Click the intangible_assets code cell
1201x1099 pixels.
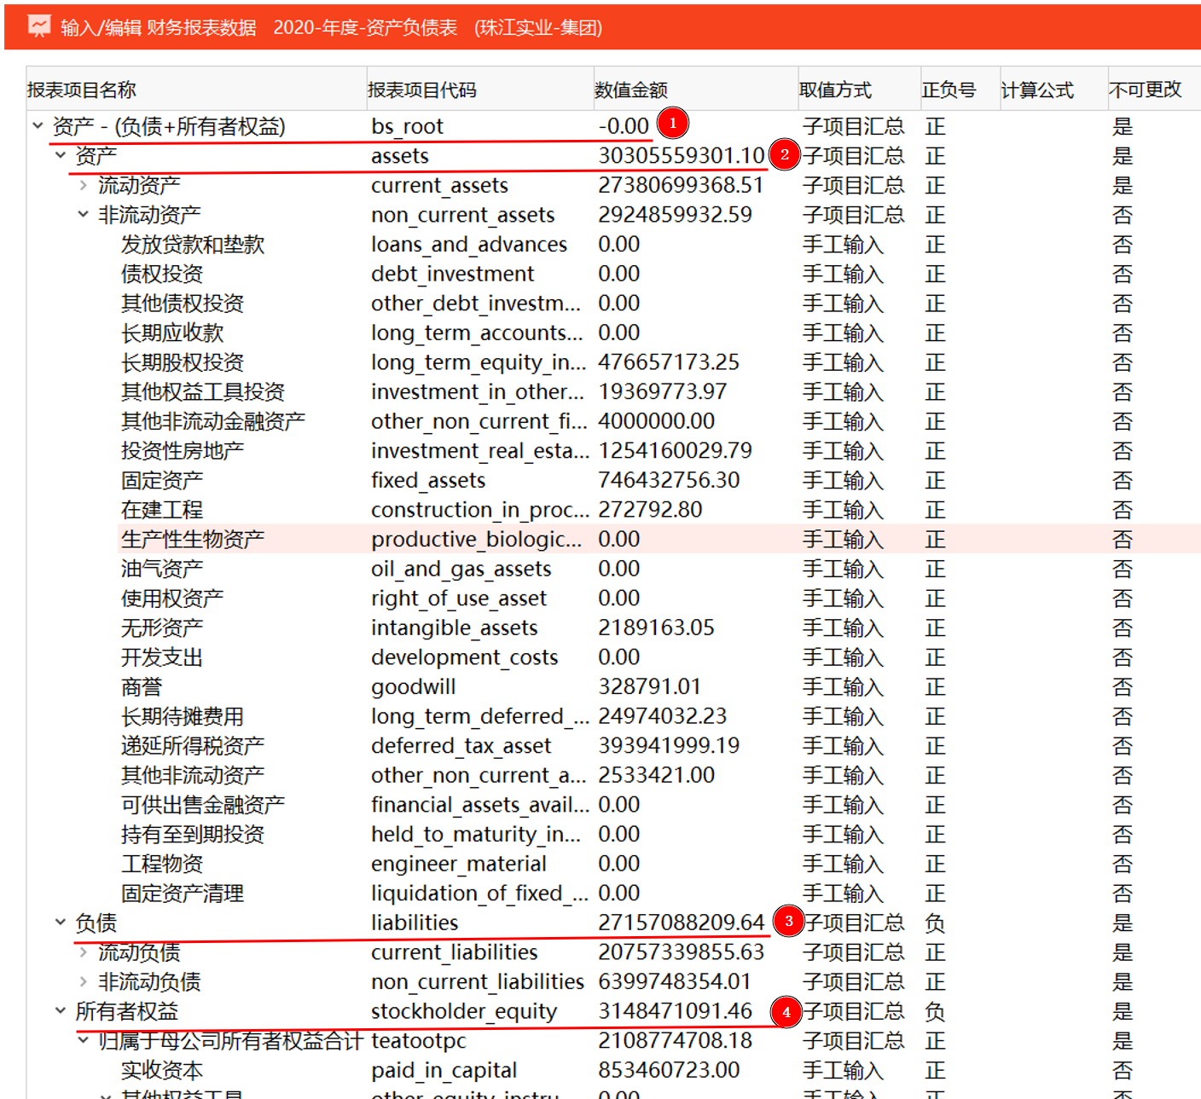[x=454, y=628]
